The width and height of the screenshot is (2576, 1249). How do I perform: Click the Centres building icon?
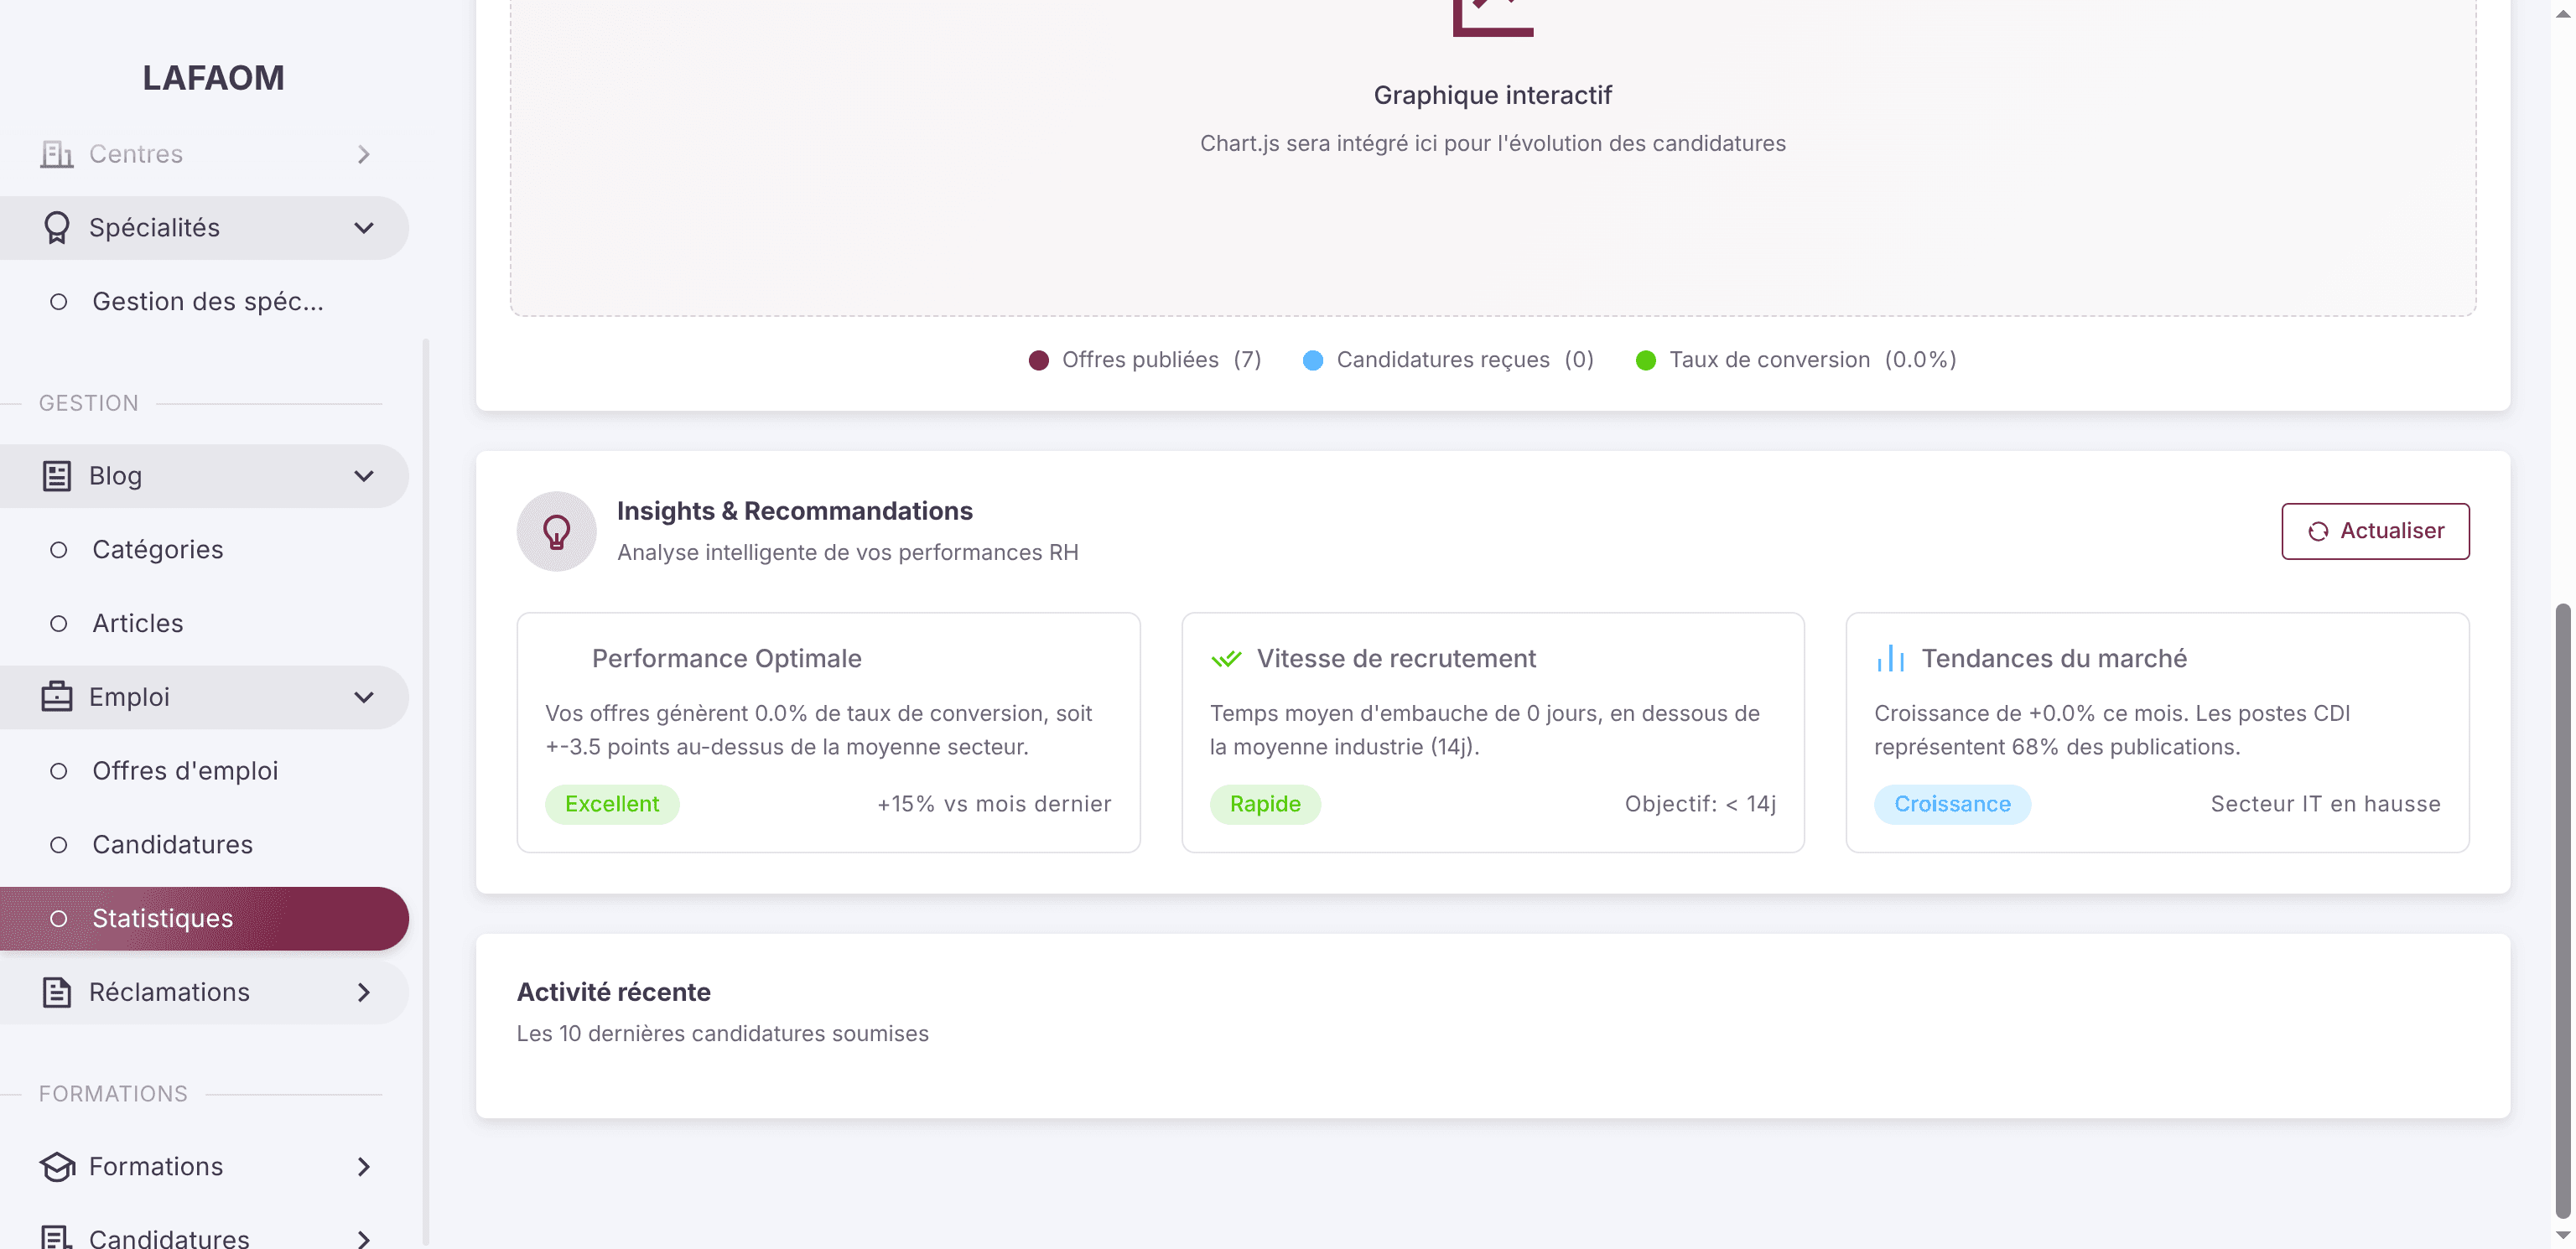[x=56, y=154]
